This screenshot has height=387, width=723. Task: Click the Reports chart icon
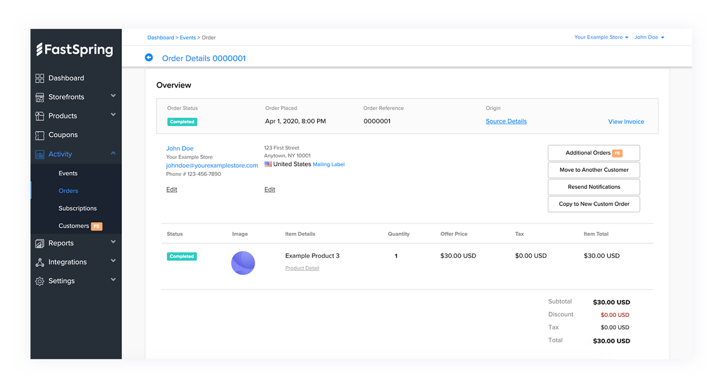point(40,244)
